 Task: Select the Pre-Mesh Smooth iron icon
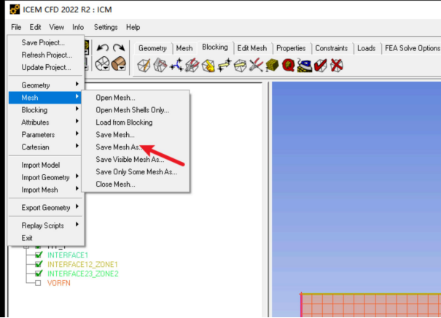304,66
